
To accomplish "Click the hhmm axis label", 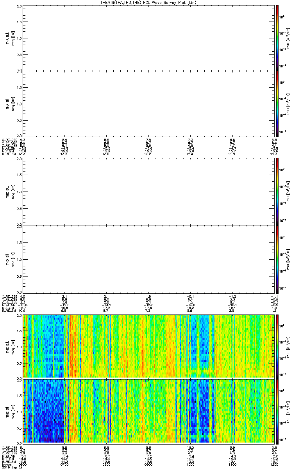I will point(6,464).
